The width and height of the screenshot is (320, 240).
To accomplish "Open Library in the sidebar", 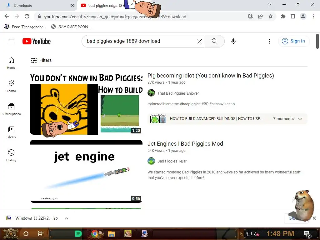I will [x=11, y=132].
